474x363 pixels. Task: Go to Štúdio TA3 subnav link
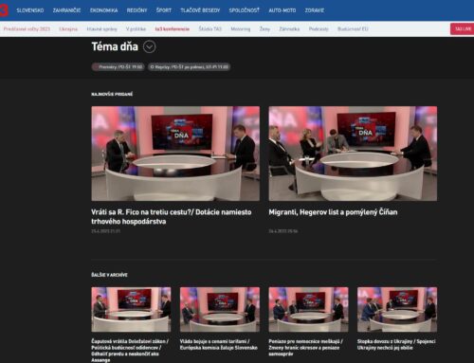coord(210,29)
